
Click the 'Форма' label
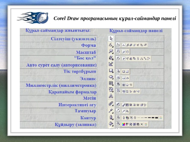click(x=88, y=45)
